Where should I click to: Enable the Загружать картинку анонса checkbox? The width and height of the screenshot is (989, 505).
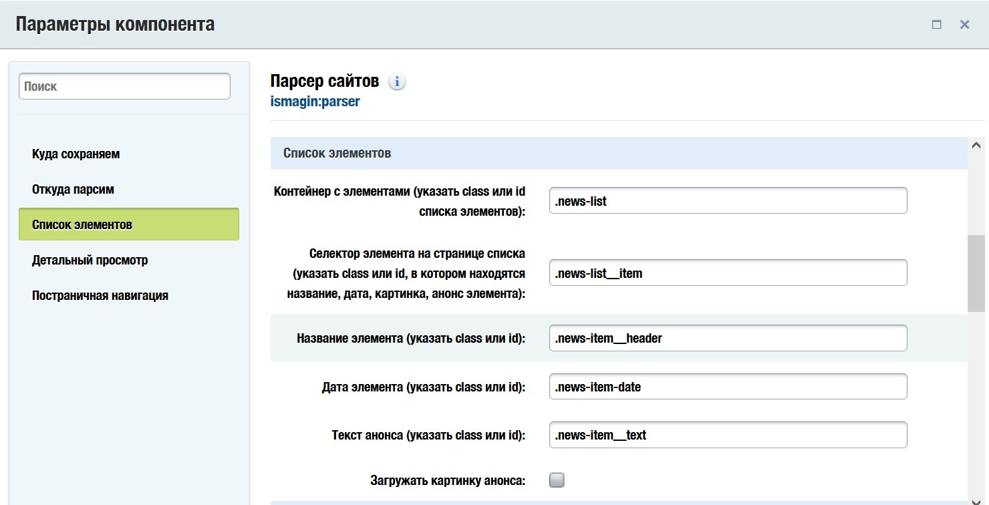(x=557, y=480)
